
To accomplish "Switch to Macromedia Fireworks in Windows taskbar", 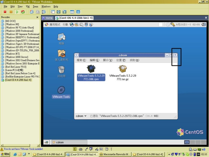I will 115,154.
